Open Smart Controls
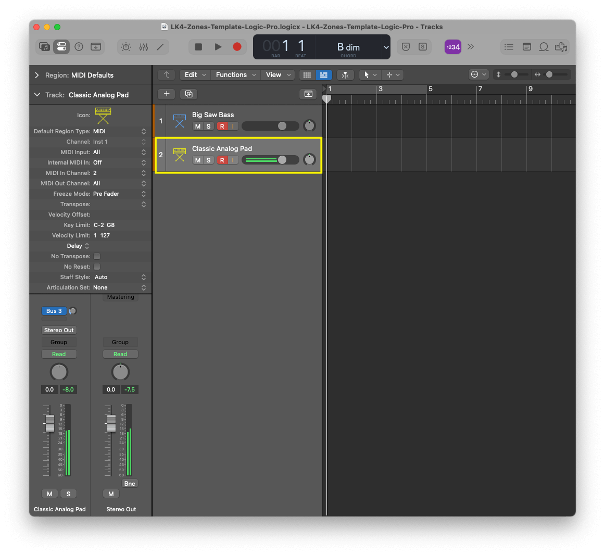605x555 pixels. (x=126, y=47)
